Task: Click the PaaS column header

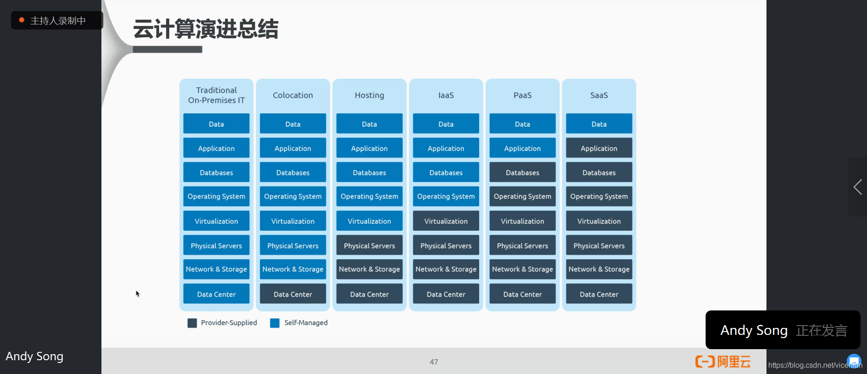Action: (523, 95)
